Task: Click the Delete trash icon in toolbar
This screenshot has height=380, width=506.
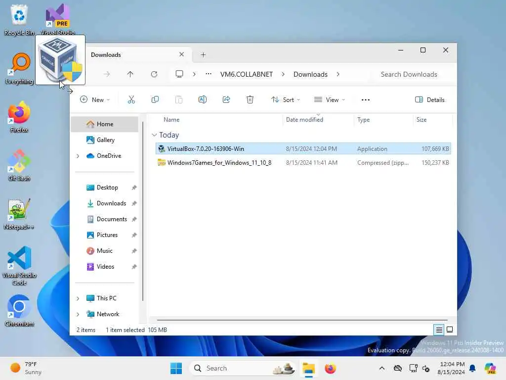Action: click(x=250, y=99)
